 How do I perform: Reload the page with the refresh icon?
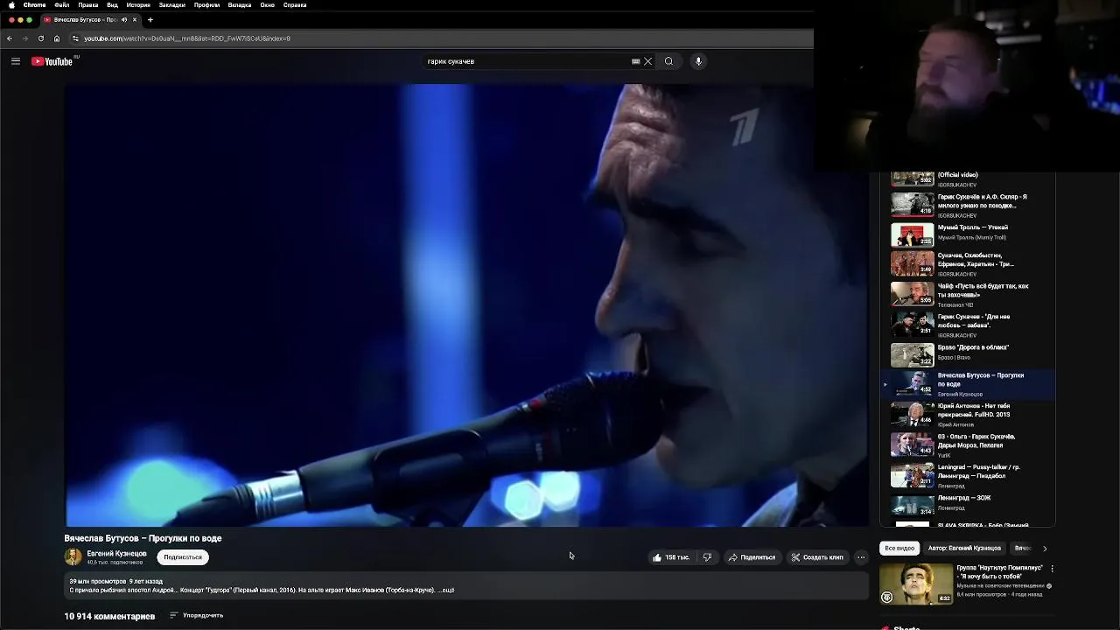pos(41,38)
